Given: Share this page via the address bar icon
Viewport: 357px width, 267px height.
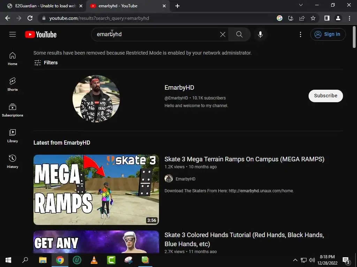Looking at the screenshot, I should (302, 18).
